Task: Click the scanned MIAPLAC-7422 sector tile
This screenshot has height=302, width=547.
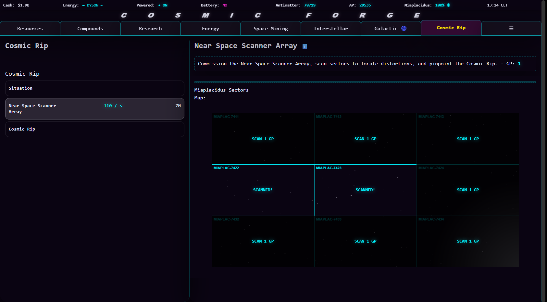Action: pyautogui.click(x=263, y=190)
